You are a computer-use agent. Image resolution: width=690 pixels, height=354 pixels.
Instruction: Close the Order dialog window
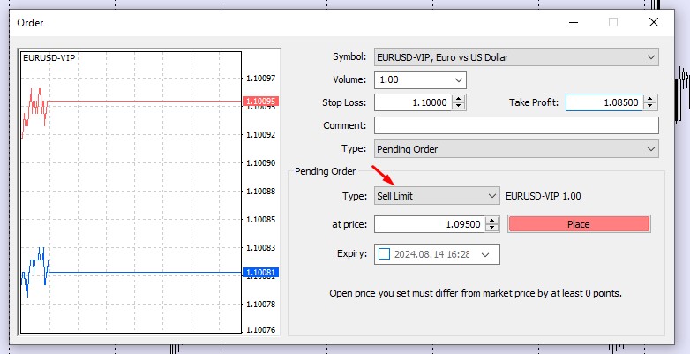[653, 22]
